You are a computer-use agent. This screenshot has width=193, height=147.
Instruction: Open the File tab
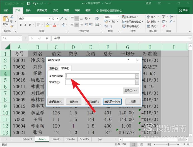[x=6, y=11]
